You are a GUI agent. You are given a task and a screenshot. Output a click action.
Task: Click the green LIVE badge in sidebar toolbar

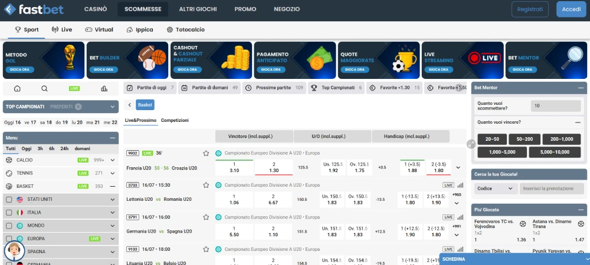coord(74,88)
